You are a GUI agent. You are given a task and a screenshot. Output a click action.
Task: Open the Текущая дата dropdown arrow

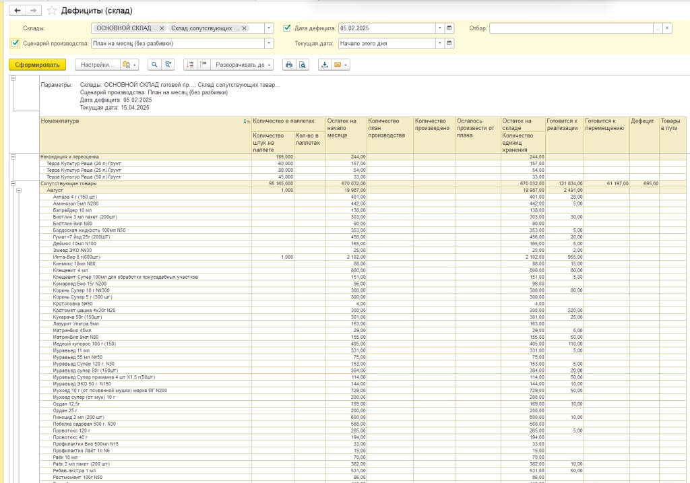click(x=439, y=43)
